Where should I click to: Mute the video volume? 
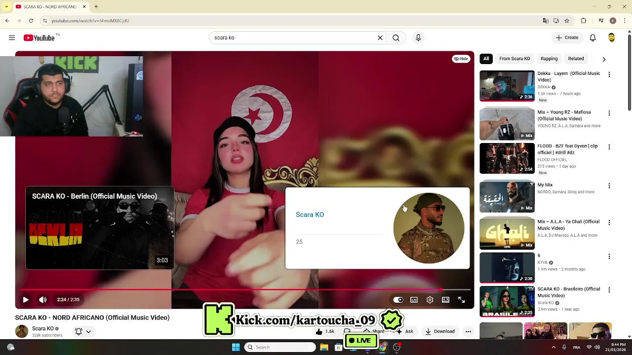43,300
